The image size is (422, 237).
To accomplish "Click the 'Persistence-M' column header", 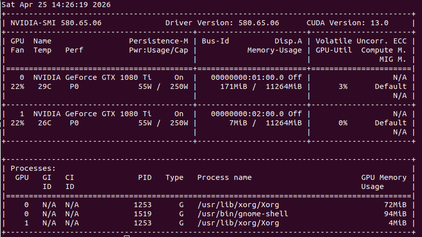I will click(x=158, y=41).
